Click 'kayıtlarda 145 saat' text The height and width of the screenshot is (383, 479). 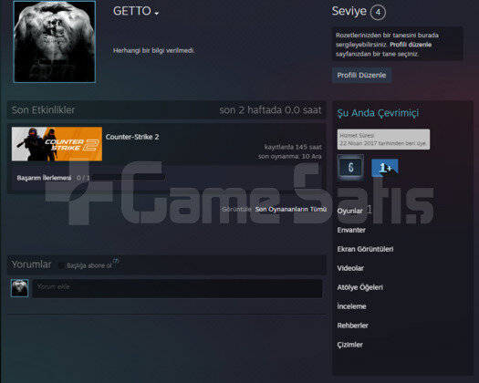tap(293, 147)
